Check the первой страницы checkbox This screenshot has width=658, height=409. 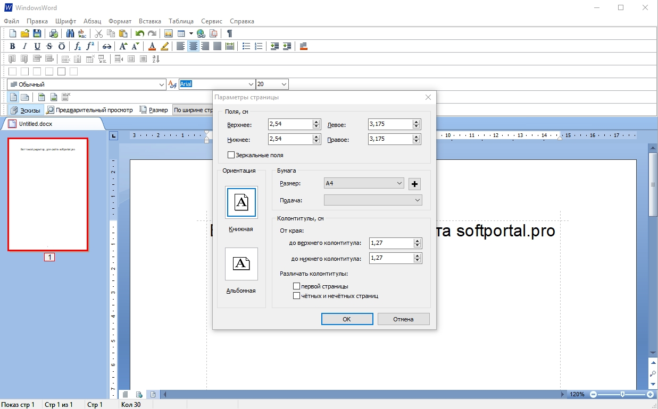click(297, 286)
